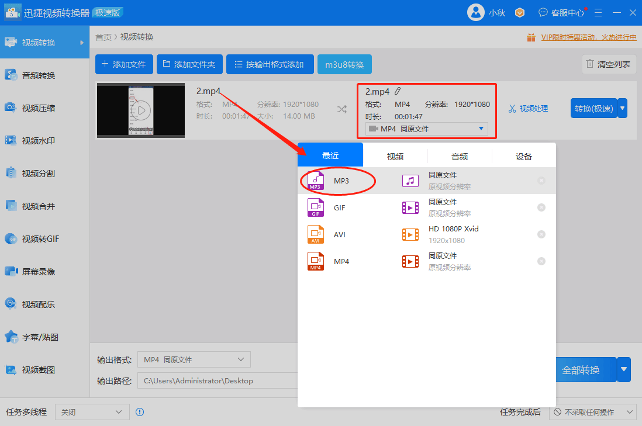
Task: Click the username 小秋
Action: tap(496, 13)
